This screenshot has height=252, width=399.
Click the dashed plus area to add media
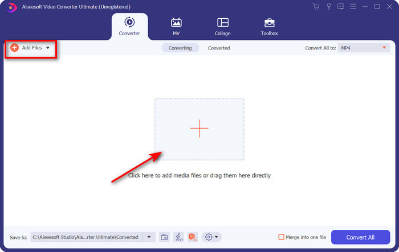pos(199,129)
